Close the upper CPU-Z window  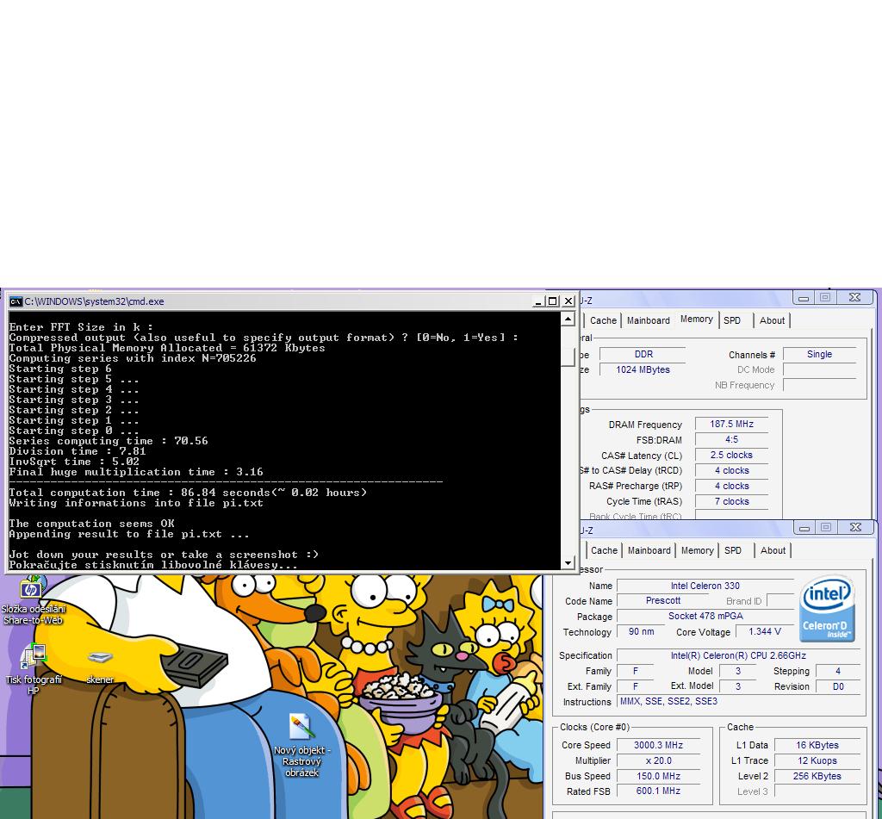click(x=855, y=298)
